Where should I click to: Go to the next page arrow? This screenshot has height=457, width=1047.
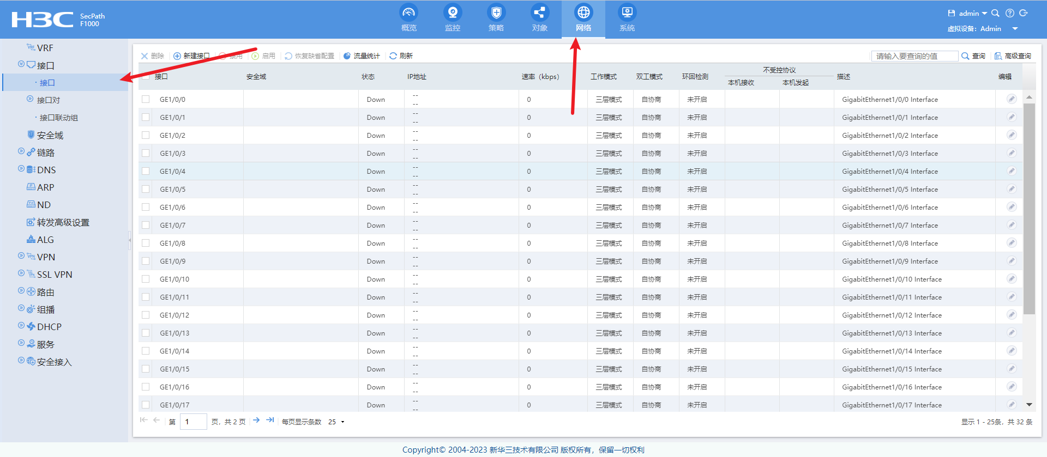point(256,420)
